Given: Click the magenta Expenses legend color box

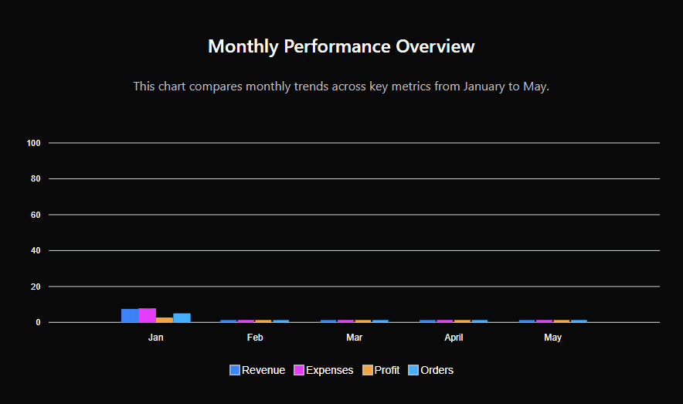Looking at the screenshot, I should 299,370.
